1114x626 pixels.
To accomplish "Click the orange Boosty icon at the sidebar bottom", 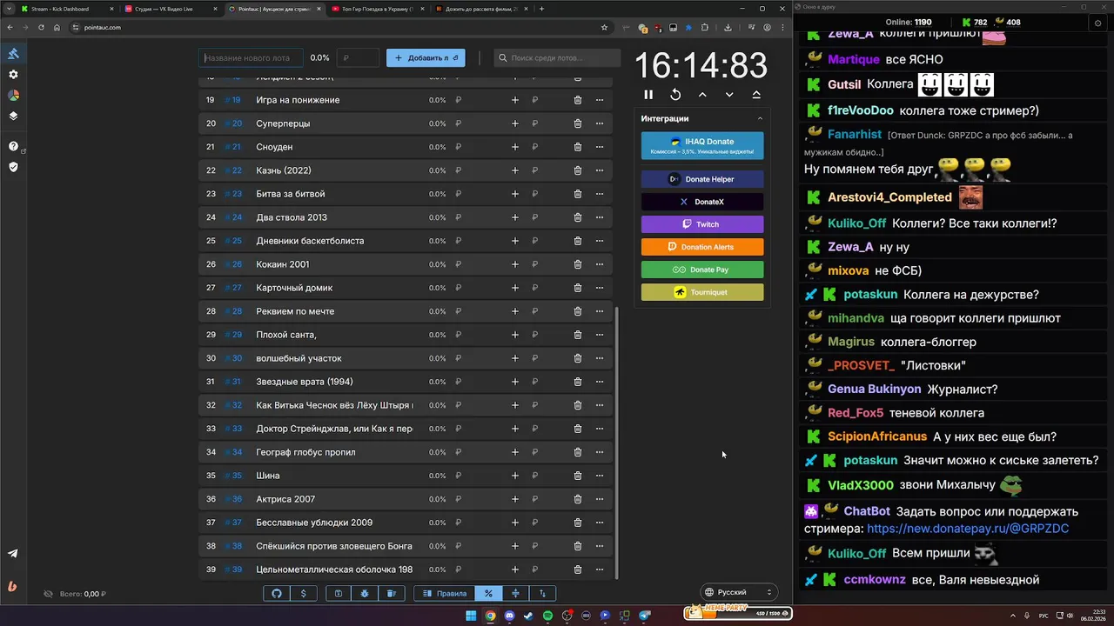I will pos(13,586).
